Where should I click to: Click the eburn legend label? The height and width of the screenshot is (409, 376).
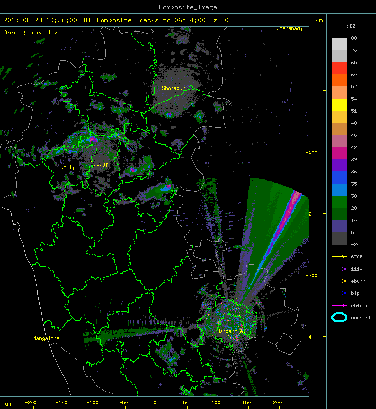[358, 281]
